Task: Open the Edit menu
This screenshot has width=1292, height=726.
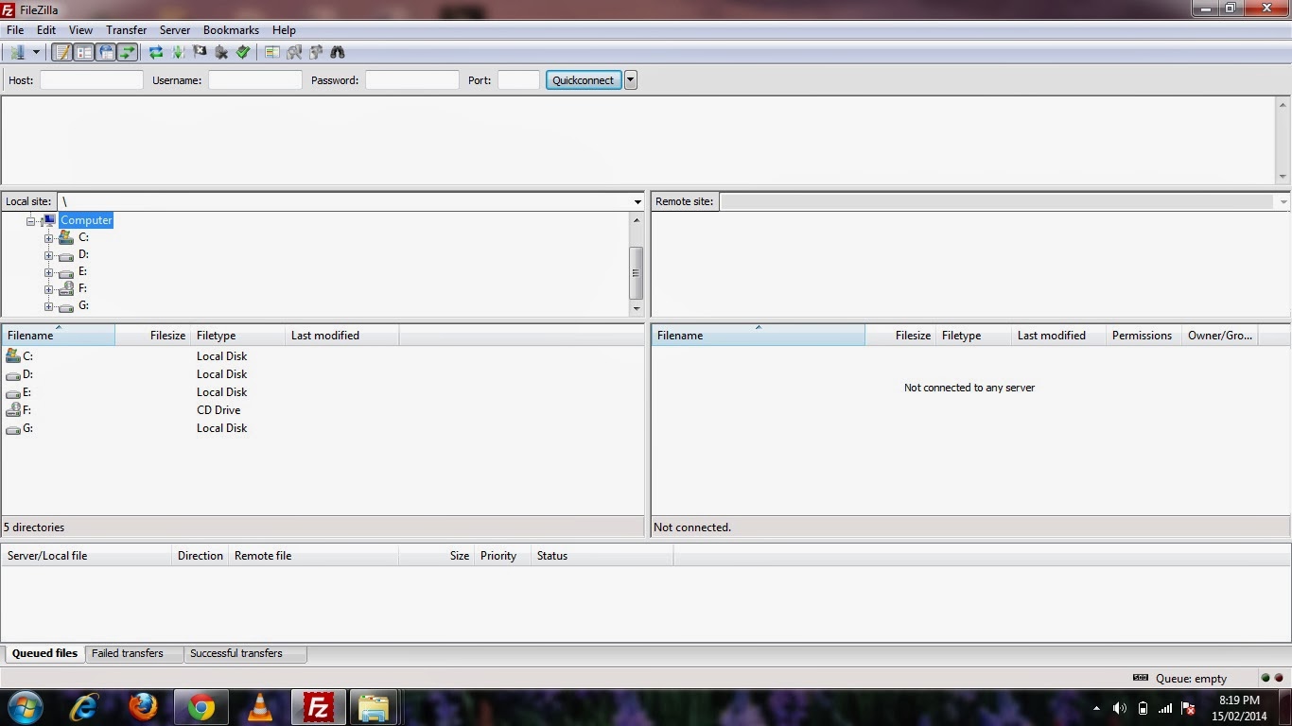Action: [46, 30]
